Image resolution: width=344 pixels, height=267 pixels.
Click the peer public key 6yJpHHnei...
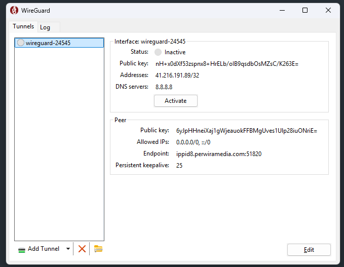click(x=247, y=131)
